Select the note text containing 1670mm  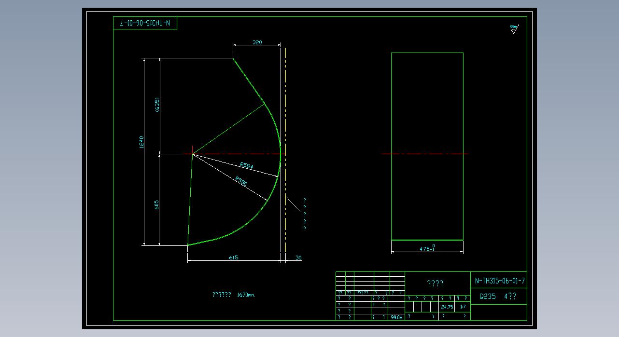pos(233,295)
